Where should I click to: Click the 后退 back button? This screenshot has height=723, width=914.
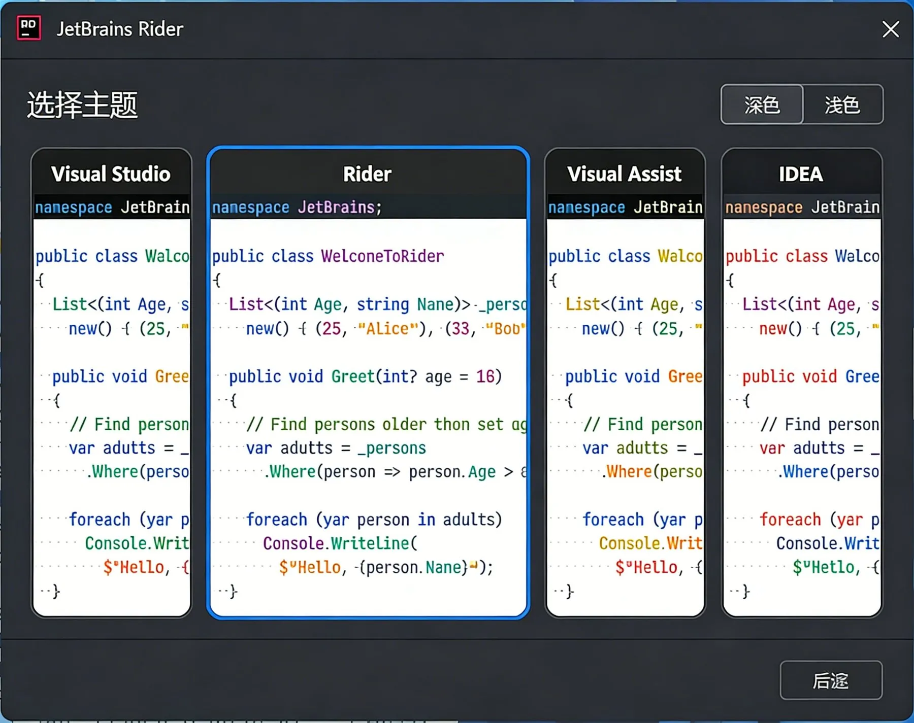tap(831, 680)
